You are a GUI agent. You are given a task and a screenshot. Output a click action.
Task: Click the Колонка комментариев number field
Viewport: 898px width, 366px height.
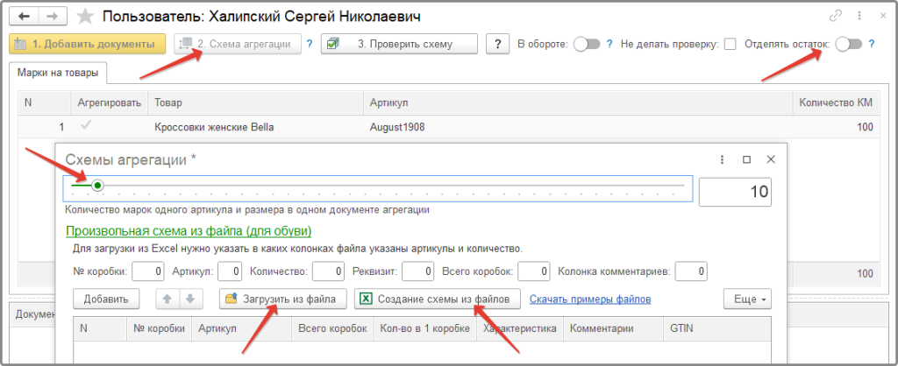coord(691,271)
